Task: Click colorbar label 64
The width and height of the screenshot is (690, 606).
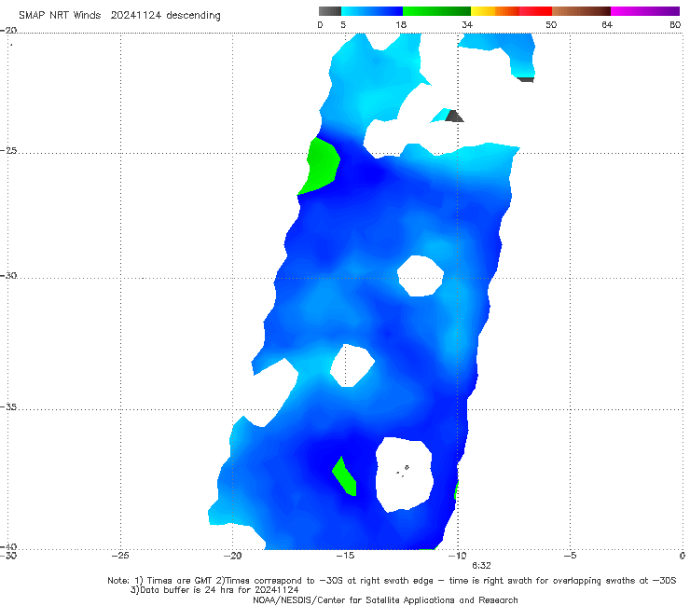Action: click(607, 25)
